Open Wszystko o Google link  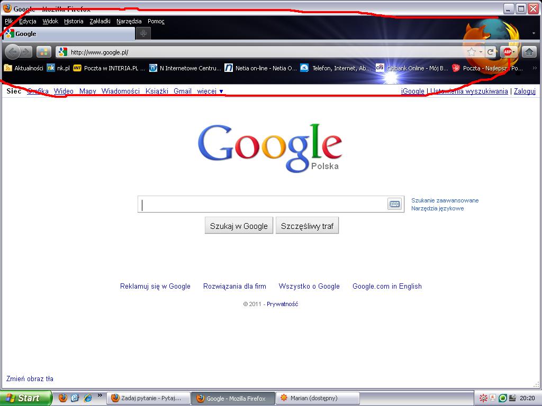(x=309, y=286)
